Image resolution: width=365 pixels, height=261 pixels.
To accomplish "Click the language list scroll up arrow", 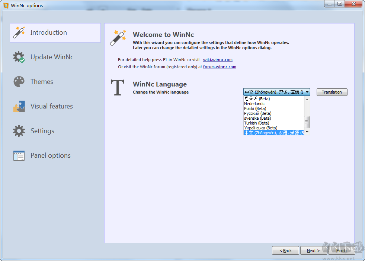I will [307, 99].
